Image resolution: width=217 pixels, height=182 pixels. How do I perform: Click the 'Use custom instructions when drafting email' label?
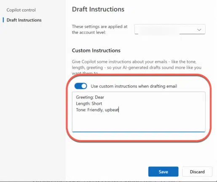pos(134,86)
